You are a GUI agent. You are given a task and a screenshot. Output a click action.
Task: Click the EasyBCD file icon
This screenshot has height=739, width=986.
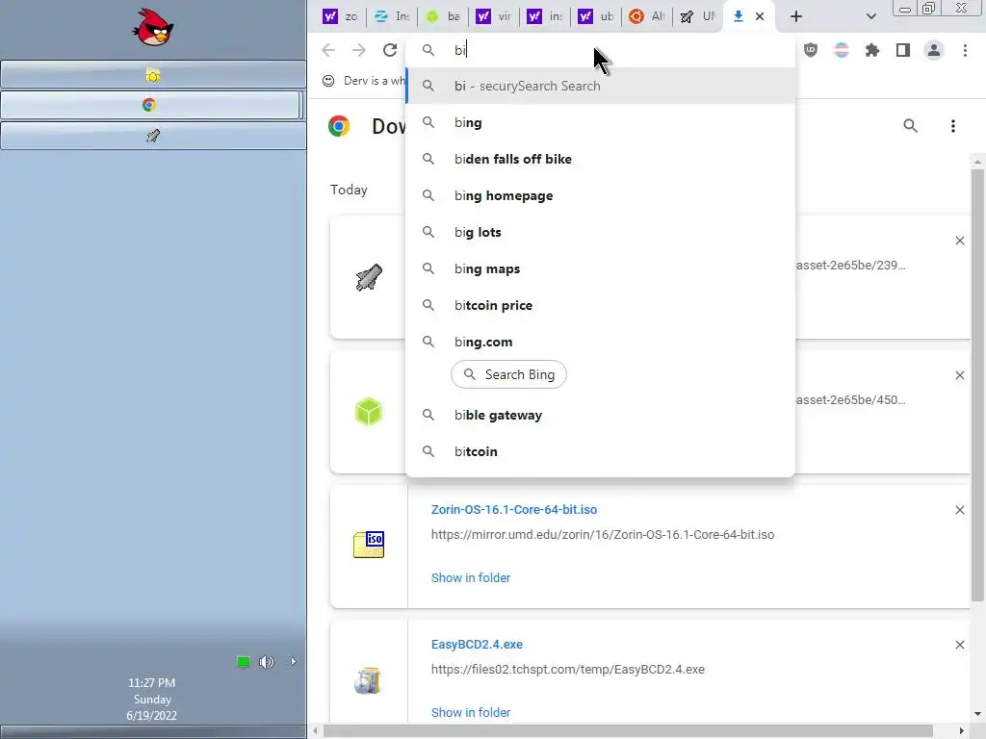368,680
